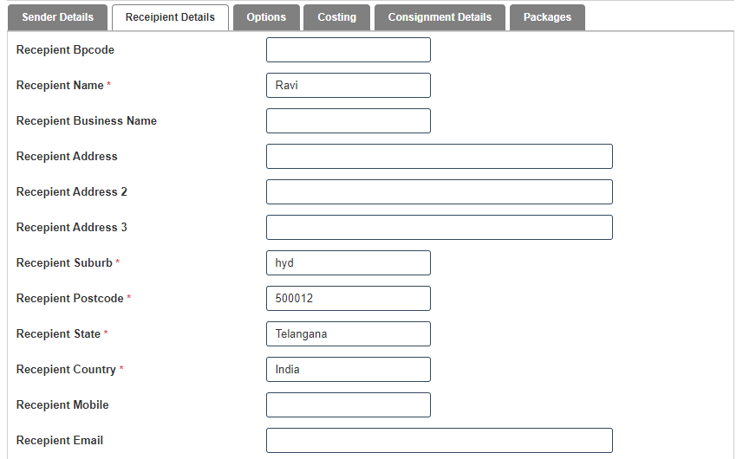Click the Recepient Email label text
Viewport: 743px width, 459px height.
click(x=60, y=441)
